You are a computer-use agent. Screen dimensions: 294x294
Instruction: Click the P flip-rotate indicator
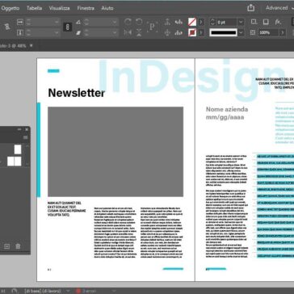[x=152, y=27]
